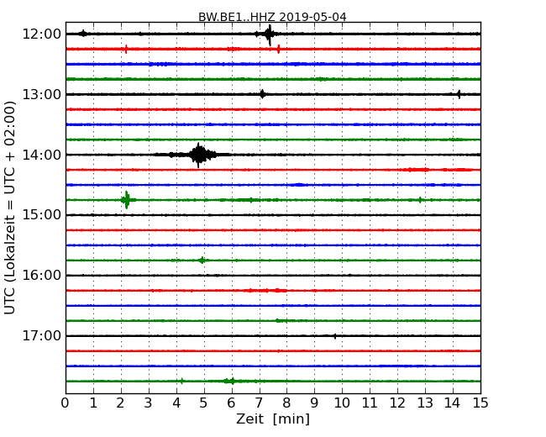Click the x-axis tick label 6
The image size is (546, 437).
click(232, 403)
